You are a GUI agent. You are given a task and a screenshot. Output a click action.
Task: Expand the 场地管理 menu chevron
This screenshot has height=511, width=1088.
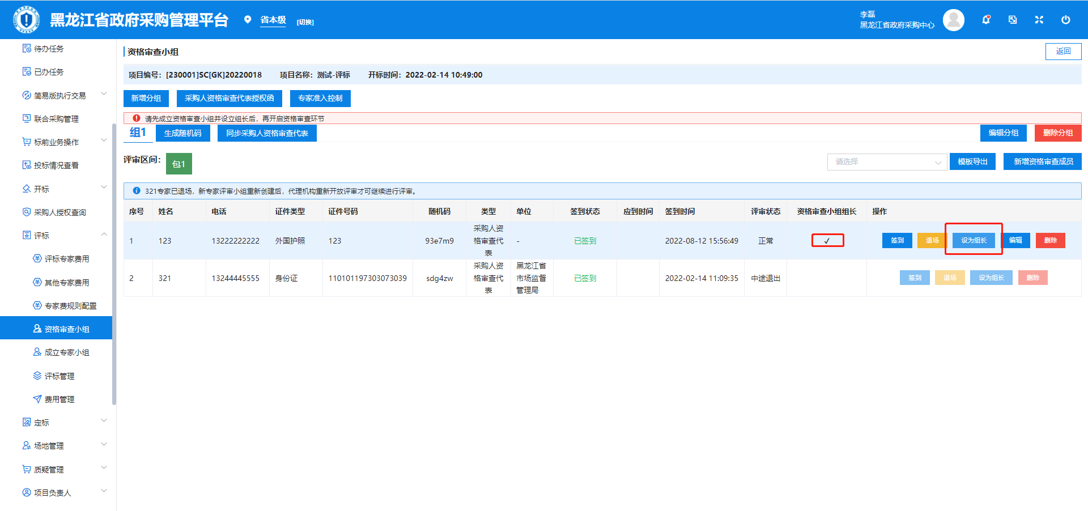point(104,444)
